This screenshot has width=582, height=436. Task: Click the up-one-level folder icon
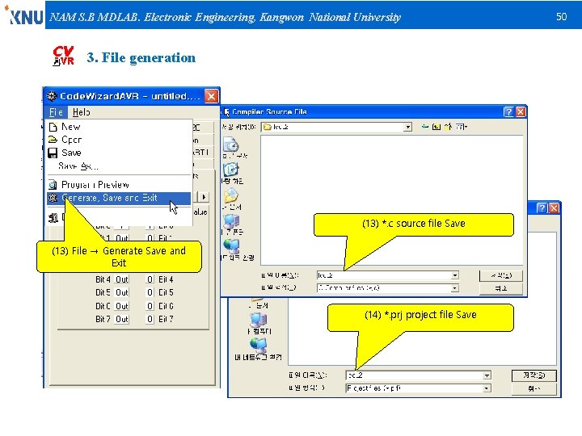[436, 127]
